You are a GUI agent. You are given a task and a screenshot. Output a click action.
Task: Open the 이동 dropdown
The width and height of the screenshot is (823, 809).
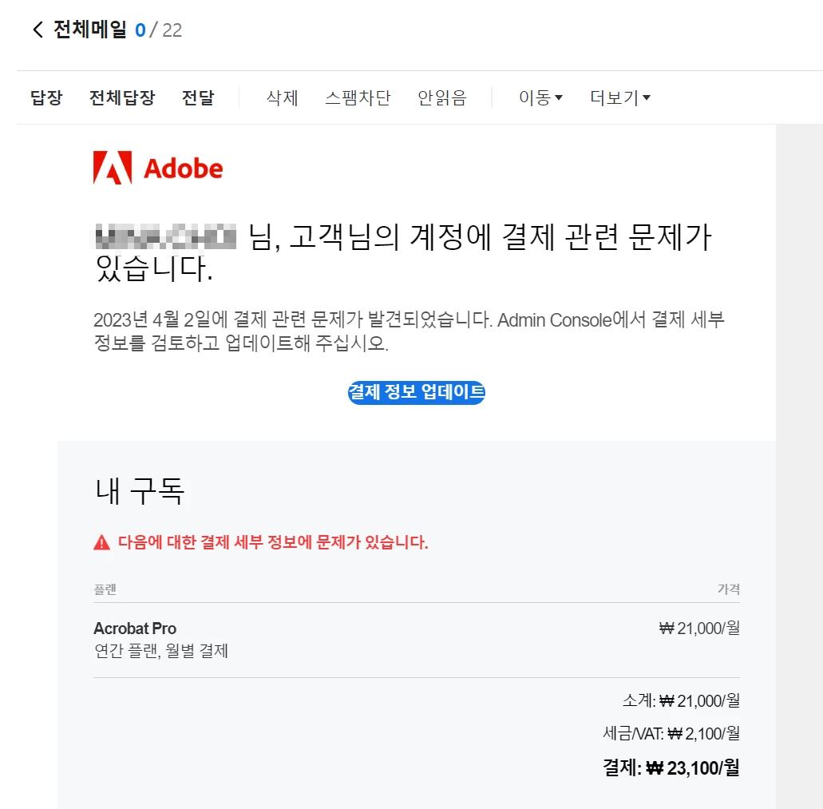click(x=540, y=97)
